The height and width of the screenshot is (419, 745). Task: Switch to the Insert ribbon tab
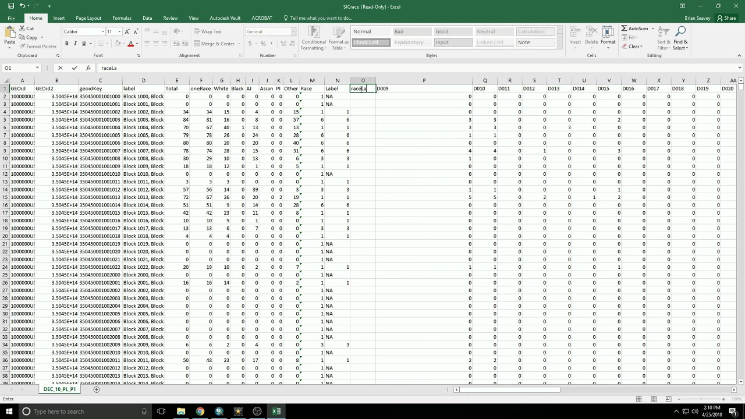pyautogui.click(x=59, y=18)
